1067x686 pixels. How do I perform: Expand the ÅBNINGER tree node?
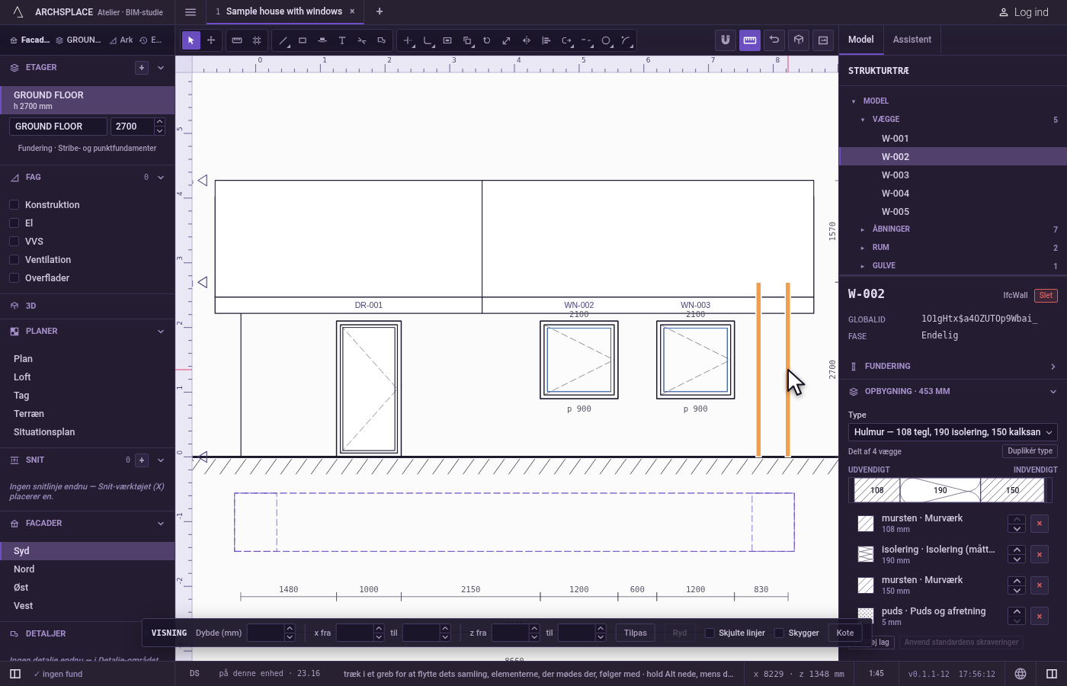point(862,229)
